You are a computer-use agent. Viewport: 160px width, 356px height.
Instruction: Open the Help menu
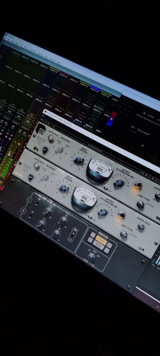click(58, 62)
